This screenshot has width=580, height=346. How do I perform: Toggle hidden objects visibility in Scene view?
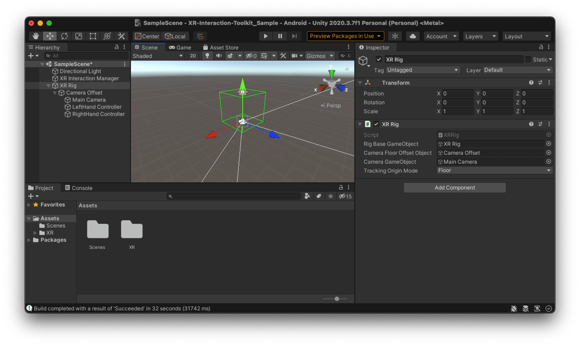(x=251, y=56)
